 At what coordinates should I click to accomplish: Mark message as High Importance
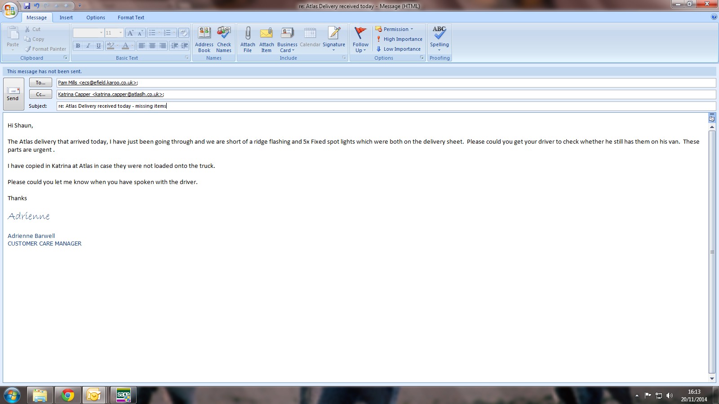[x=399, y=39]
